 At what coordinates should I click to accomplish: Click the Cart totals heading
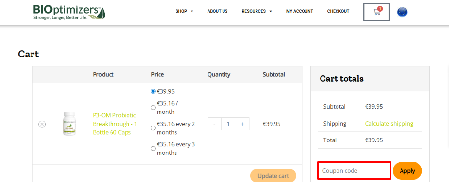point(342,78)
